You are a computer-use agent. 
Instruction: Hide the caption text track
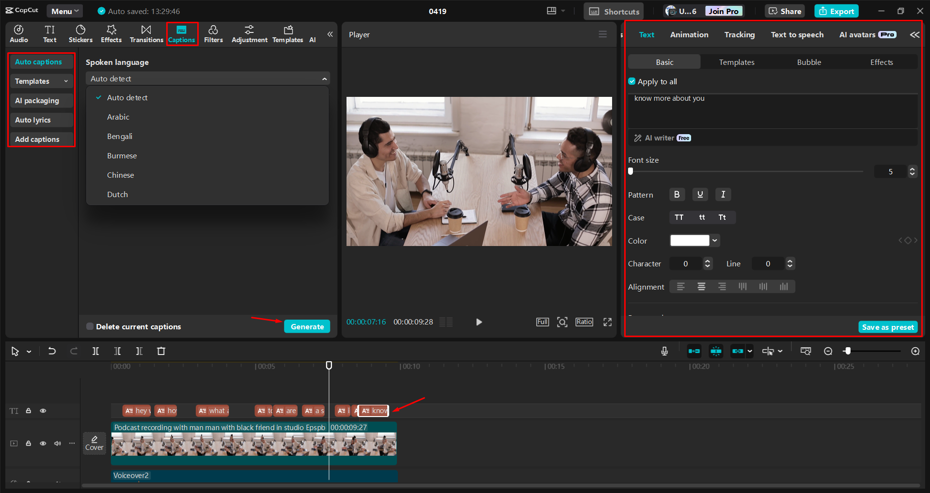coord(43,410)
